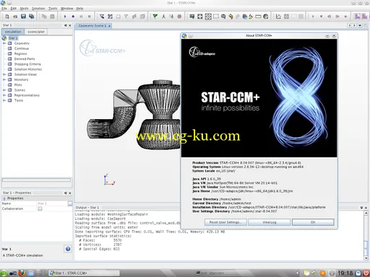This screenshot has height=277, width=370.
Task: Click the first mesh tool icon with arrow
Action: (102, 17)
